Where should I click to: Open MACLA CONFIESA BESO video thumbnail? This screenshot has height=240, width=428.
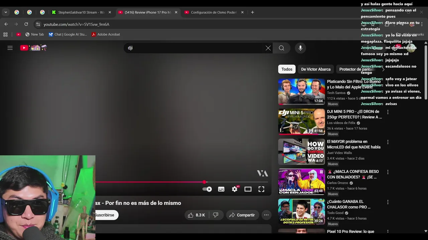tap(301, 182)
